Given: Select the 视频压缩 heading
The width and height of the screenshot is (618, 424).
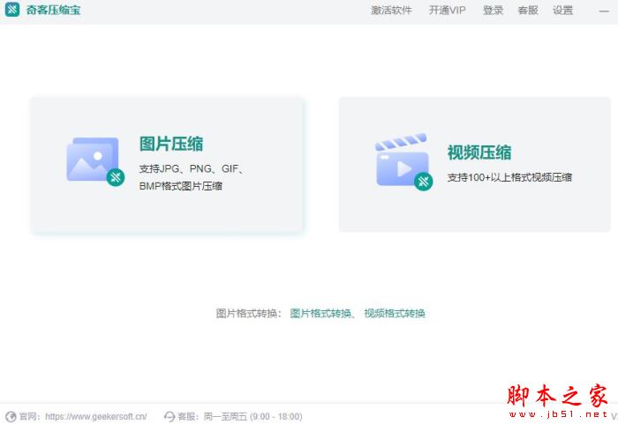Looking at the screenshot, I should (x=479, y=152).
